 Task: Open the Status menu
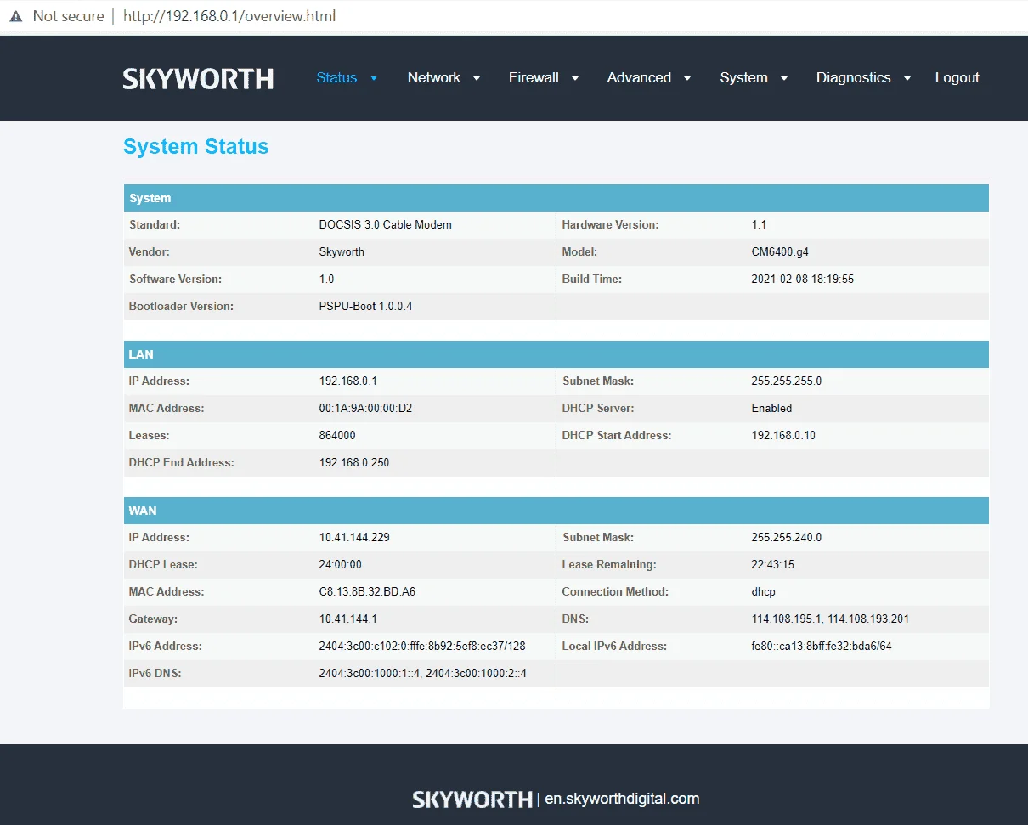pos(336,77)
